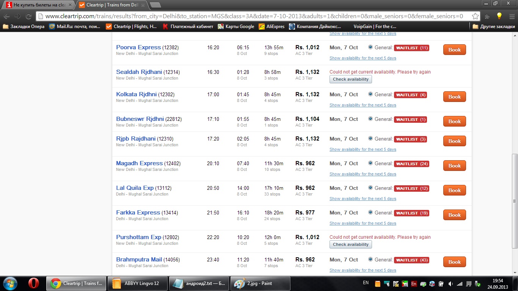Check availability for Sealdah Rjdhani
This screenshot has height=291, width=518.
(350, 79)
